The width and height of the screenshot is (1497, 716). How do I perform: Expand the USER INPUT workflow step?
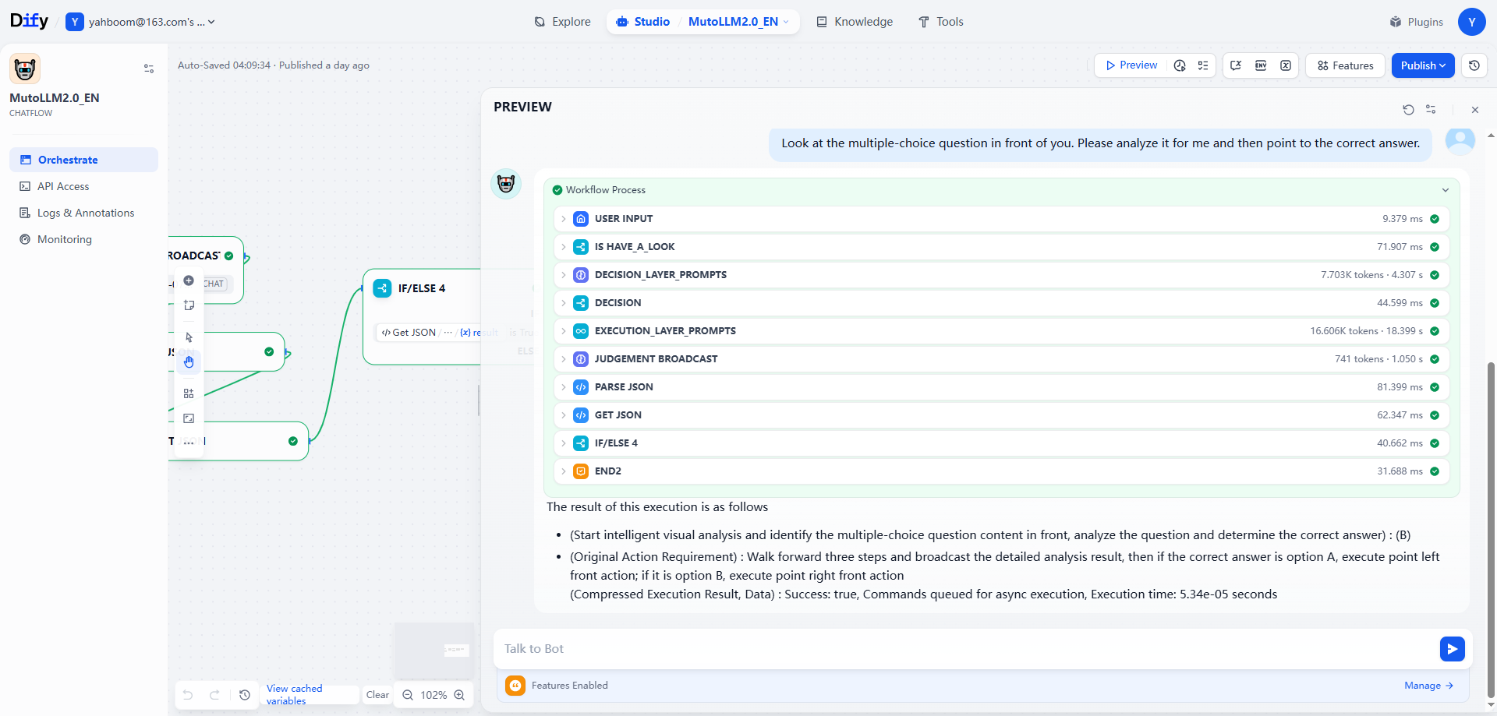coord(1002,219)
